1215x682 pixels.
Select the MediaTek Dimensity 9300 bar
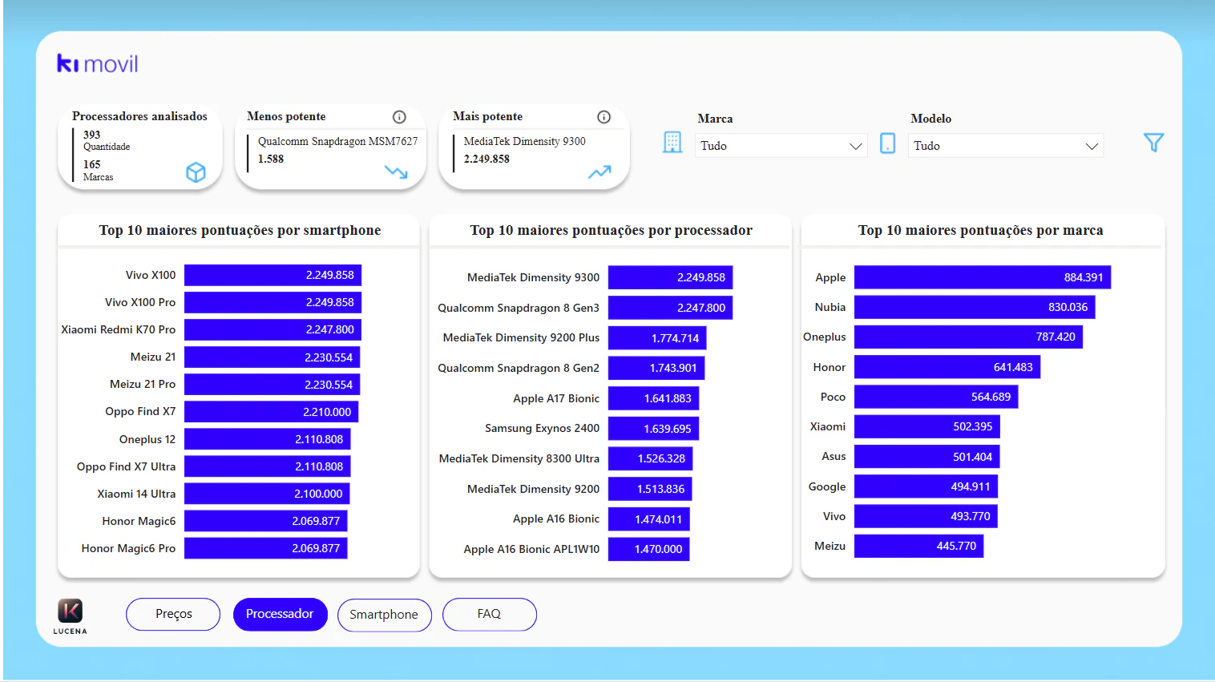pos(671,277)
